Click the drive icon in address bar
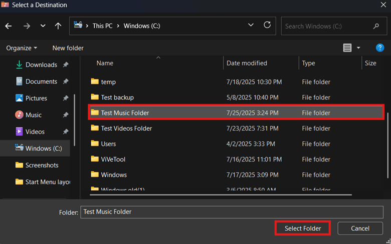Screen dimensions: 391x244 click(78, 25)
